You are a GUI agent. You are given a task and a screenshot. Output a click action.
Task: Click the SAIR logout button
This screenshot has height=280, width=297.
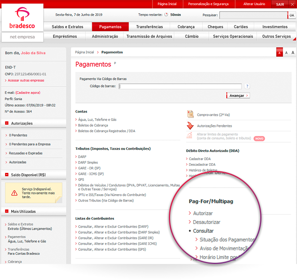280,4
